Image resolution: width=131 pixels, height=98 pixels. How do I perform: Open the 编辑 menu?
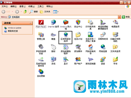point(14,7)
